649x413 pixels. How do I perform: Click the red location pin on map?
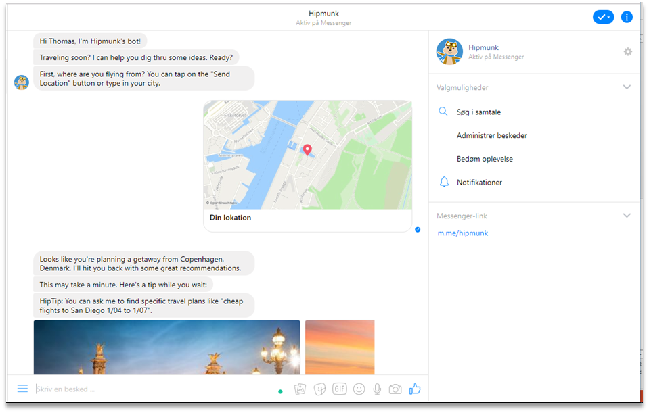[307, 149]
